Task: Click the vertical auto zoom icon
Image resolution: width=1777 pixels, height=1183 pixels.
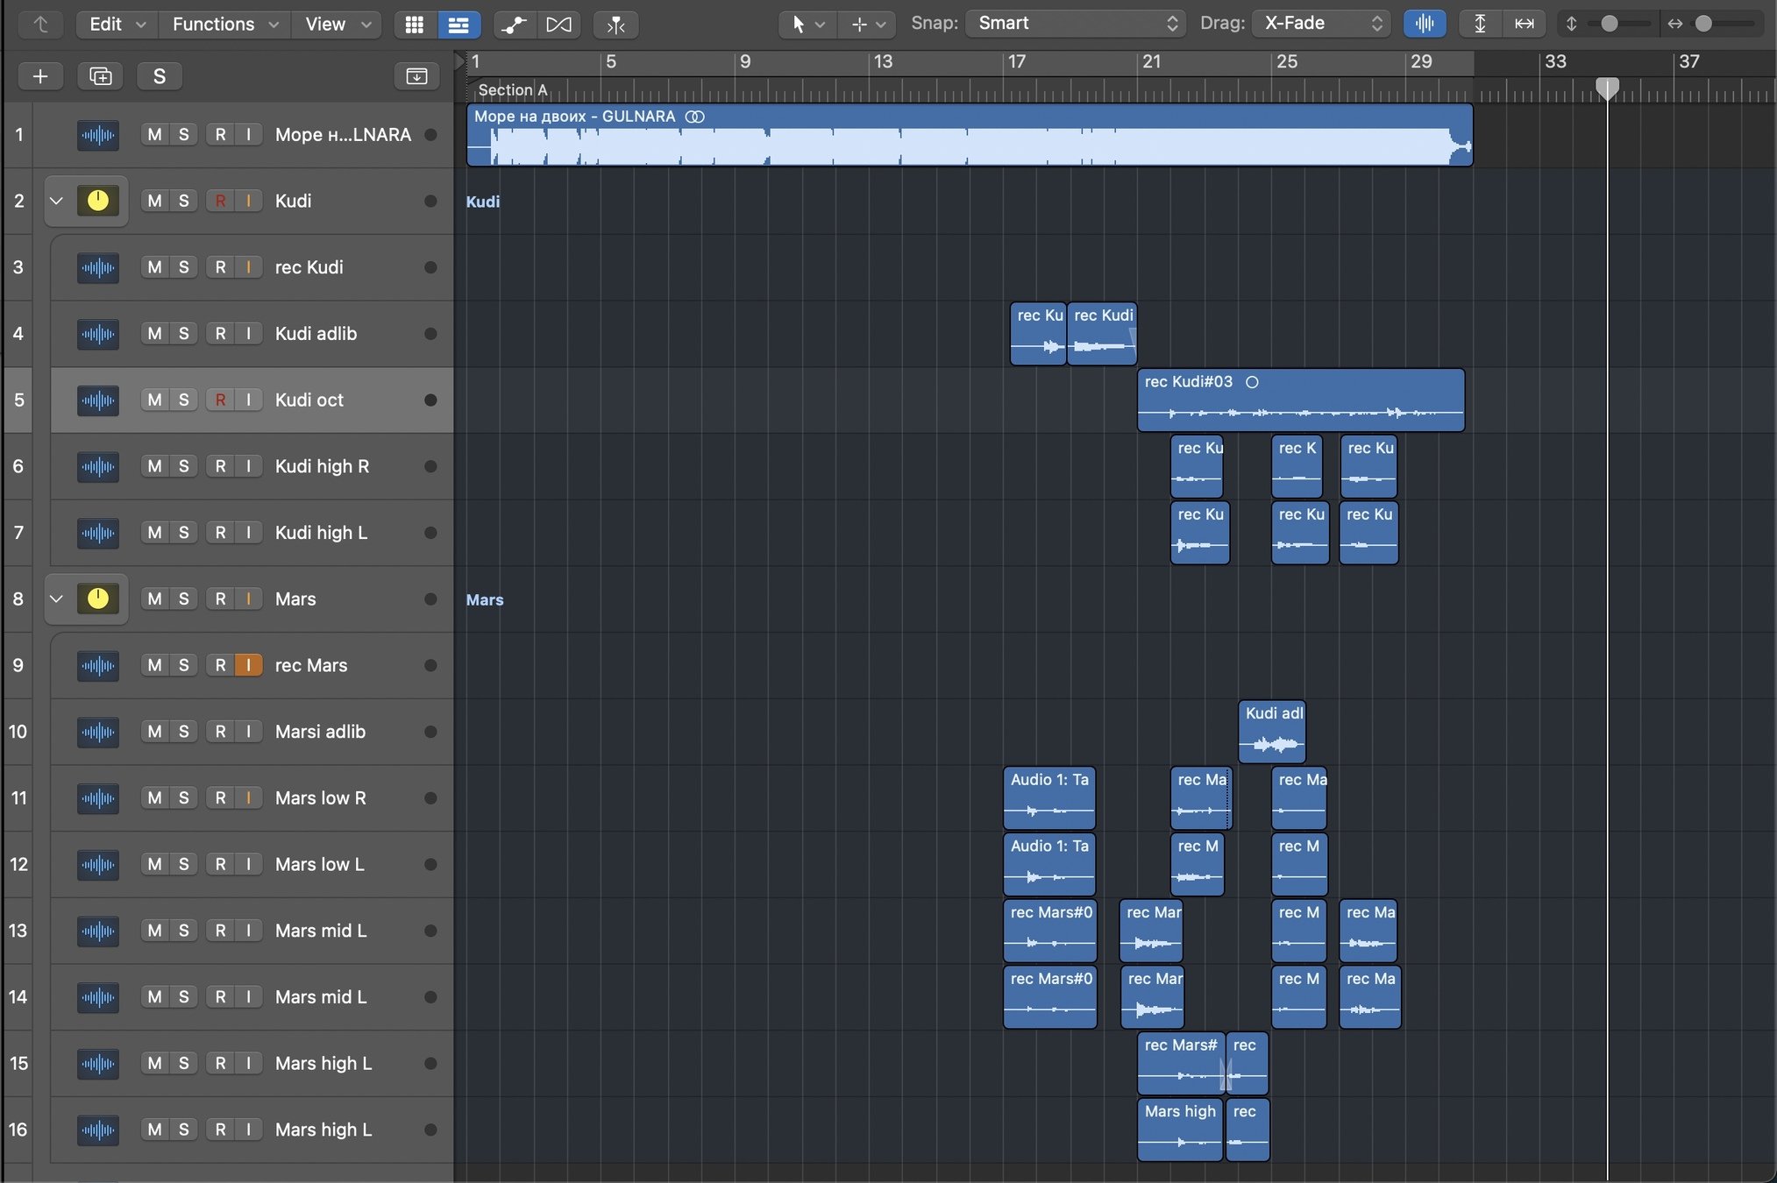Action: pyautogui.click(x=1480, y=24)
